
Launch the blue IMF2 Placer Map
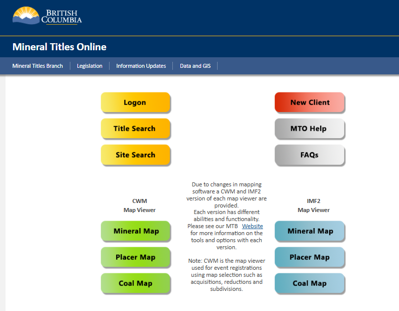coord(310,257)
